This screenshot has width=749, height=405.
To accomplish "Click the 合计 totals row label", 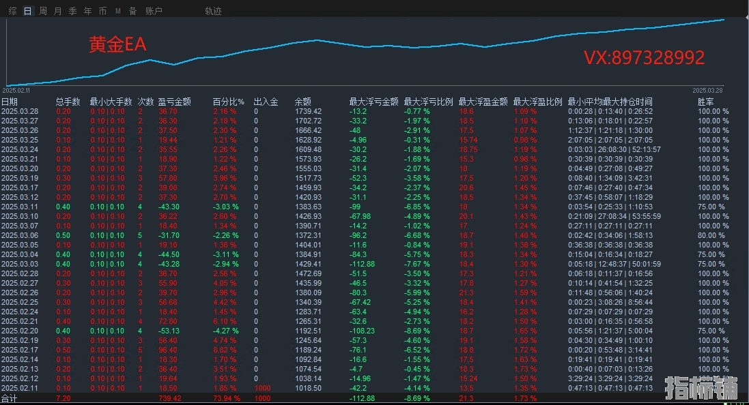I will click(x=9, y=397).
